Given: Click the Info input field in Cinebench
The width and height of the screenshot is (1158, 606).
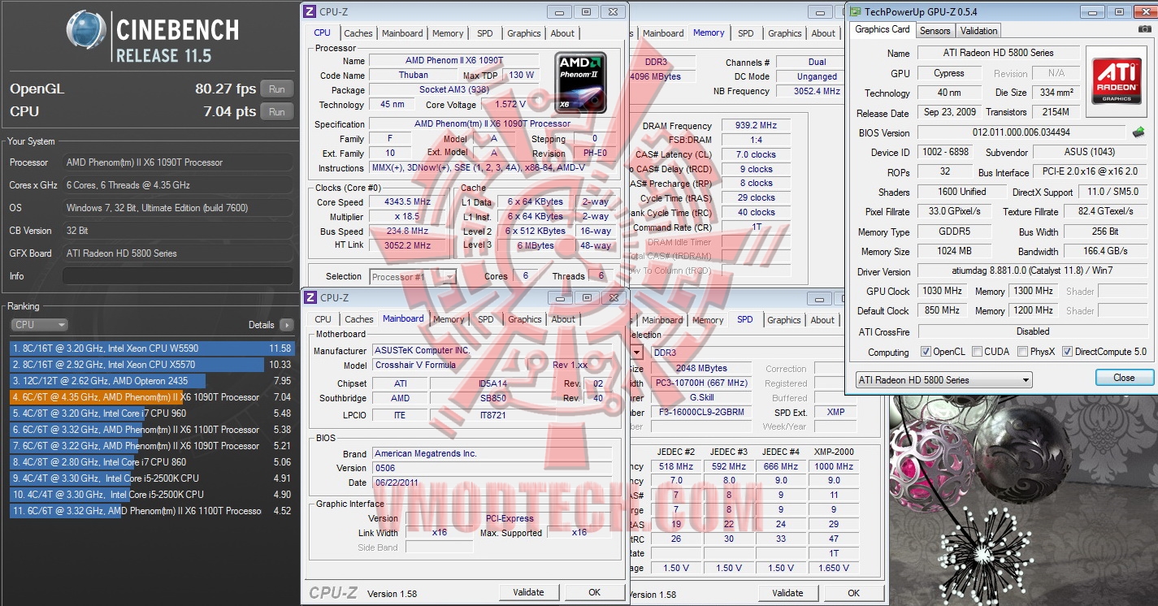Looking at the screenshot, I should pyautogui.click(x=177, y=276).
